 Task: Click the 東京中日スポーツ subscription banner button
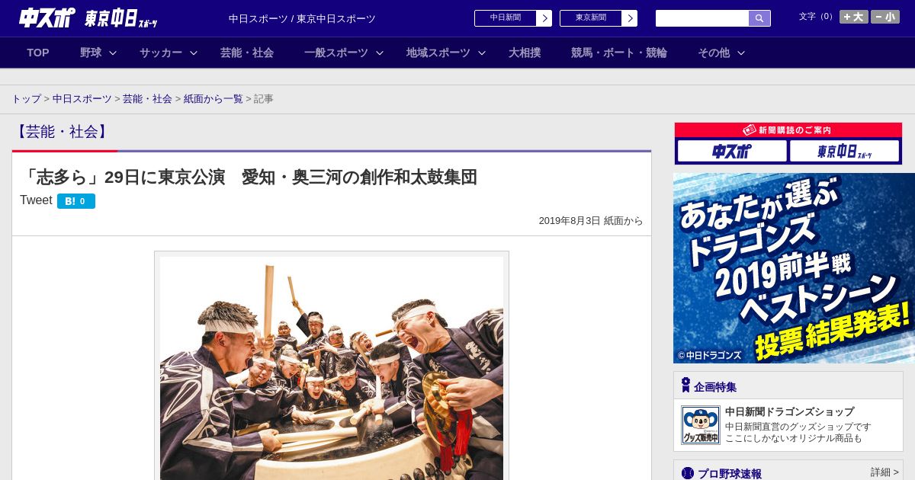[x=844, y=151]
